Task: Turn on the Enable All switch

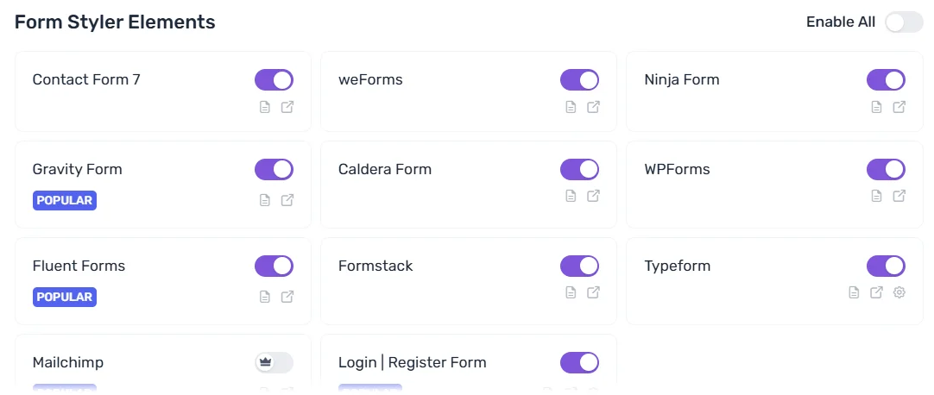Action: 904,22
